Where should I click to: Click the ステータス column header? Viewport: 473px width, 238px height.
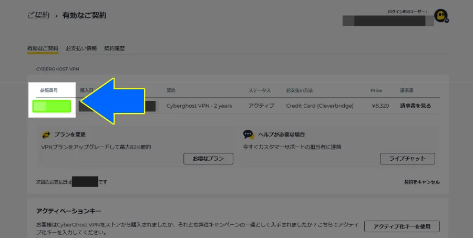tap(260, 90)
